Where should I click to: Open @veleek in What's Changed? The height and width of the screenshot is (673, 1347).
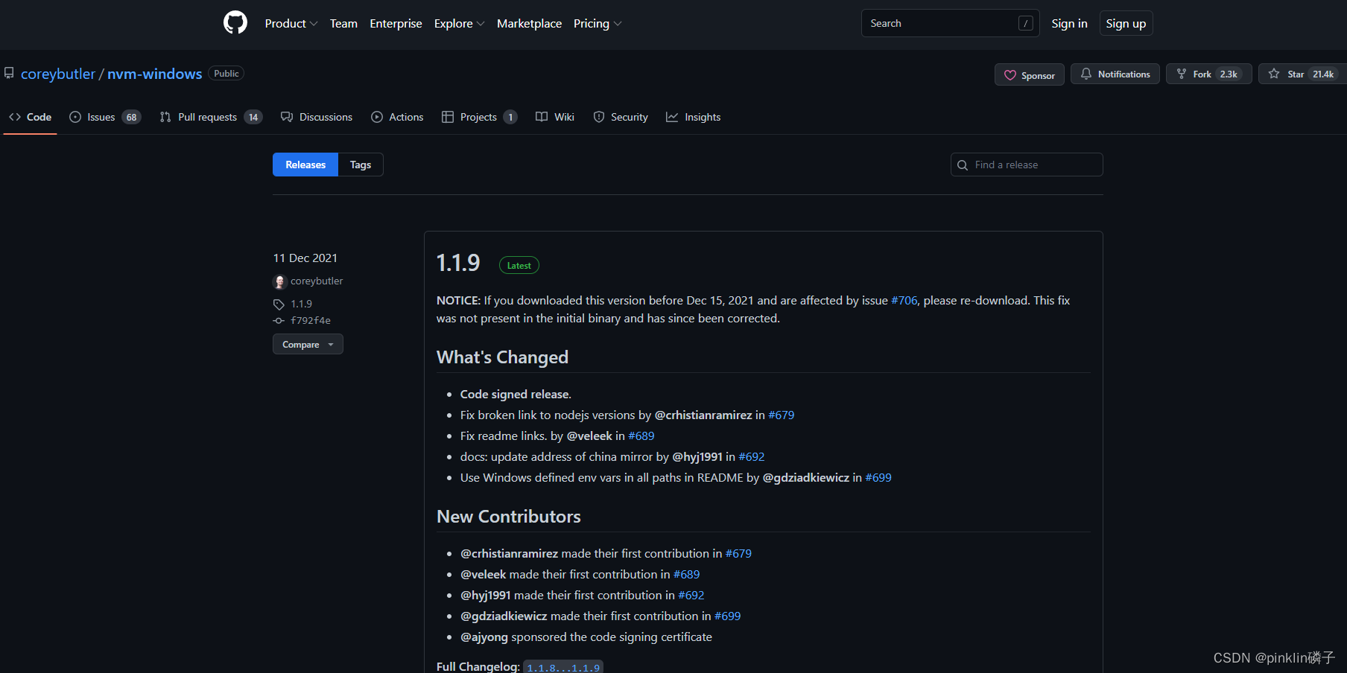tap(589, 436)
